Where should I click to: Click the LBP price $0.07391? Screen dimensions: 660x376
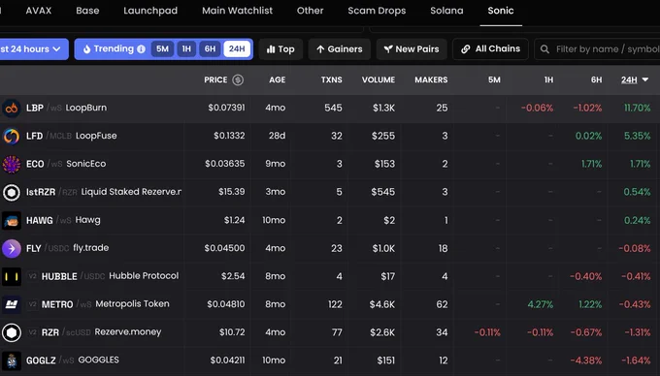point(226,108)
